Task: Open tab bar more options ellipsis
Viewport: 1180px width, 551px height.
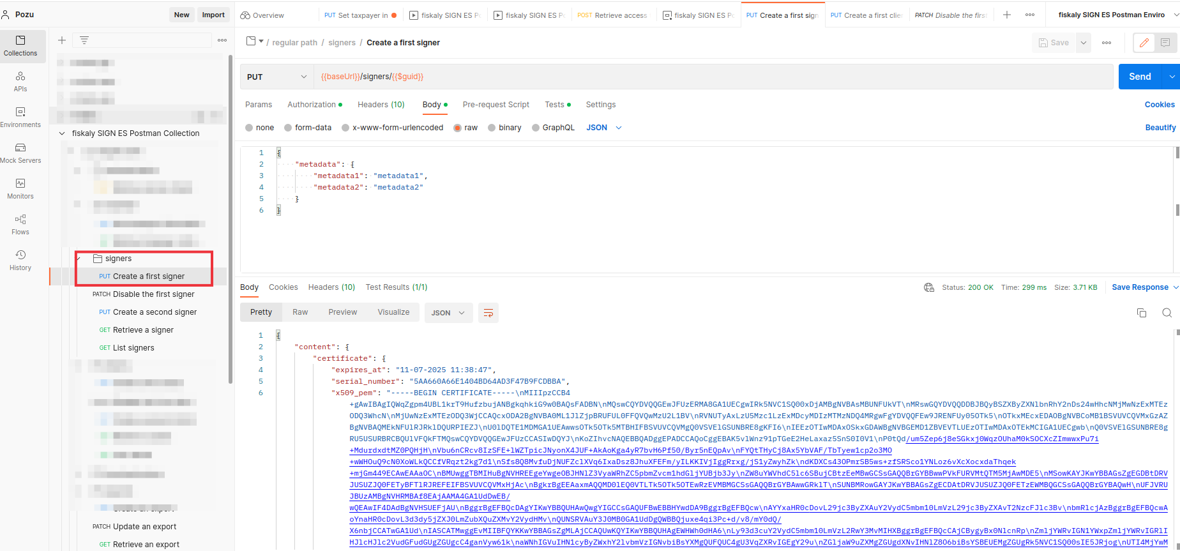Action: pyautogui.click(x=1030, y=15)
